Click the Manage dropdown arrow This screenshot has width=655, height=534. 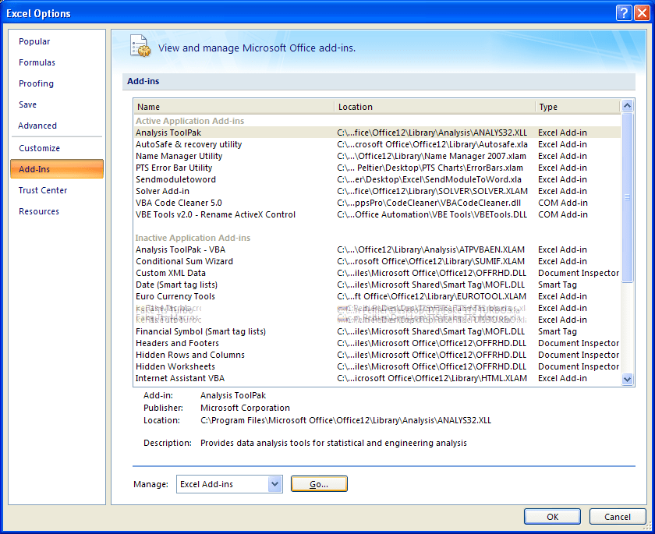click(x=274, y=483)
